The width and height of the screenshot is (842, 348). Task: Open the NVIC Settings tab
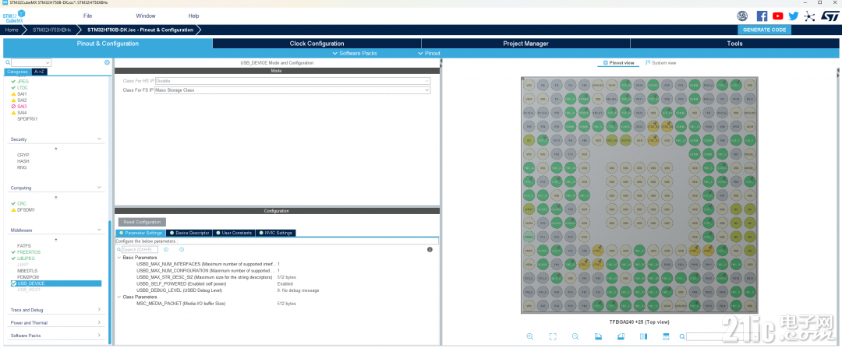[x=275, y=234]
